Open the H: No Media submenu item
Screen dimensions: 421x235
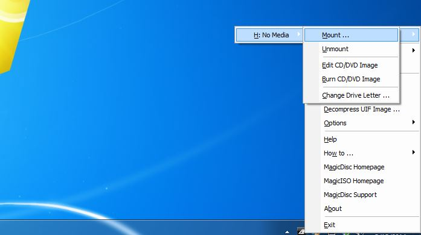(x=269, y=35)
